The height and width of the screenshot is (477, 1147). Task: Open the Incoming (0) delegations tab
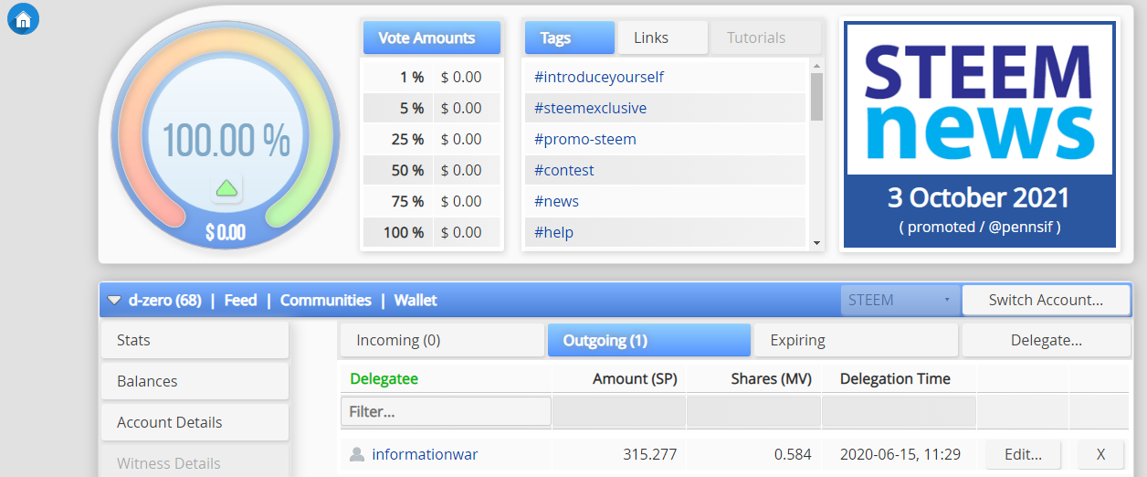[x=442, y=340]
